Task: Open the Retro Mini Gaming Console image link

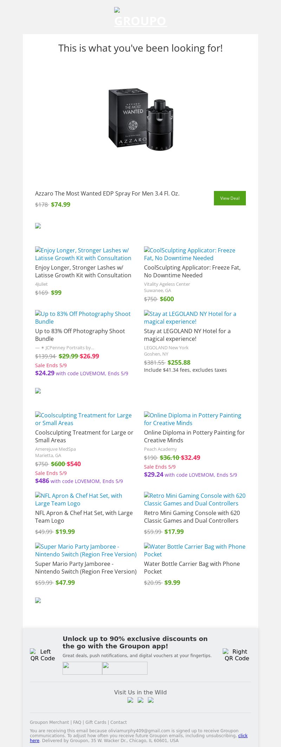Action: point(195,500)
